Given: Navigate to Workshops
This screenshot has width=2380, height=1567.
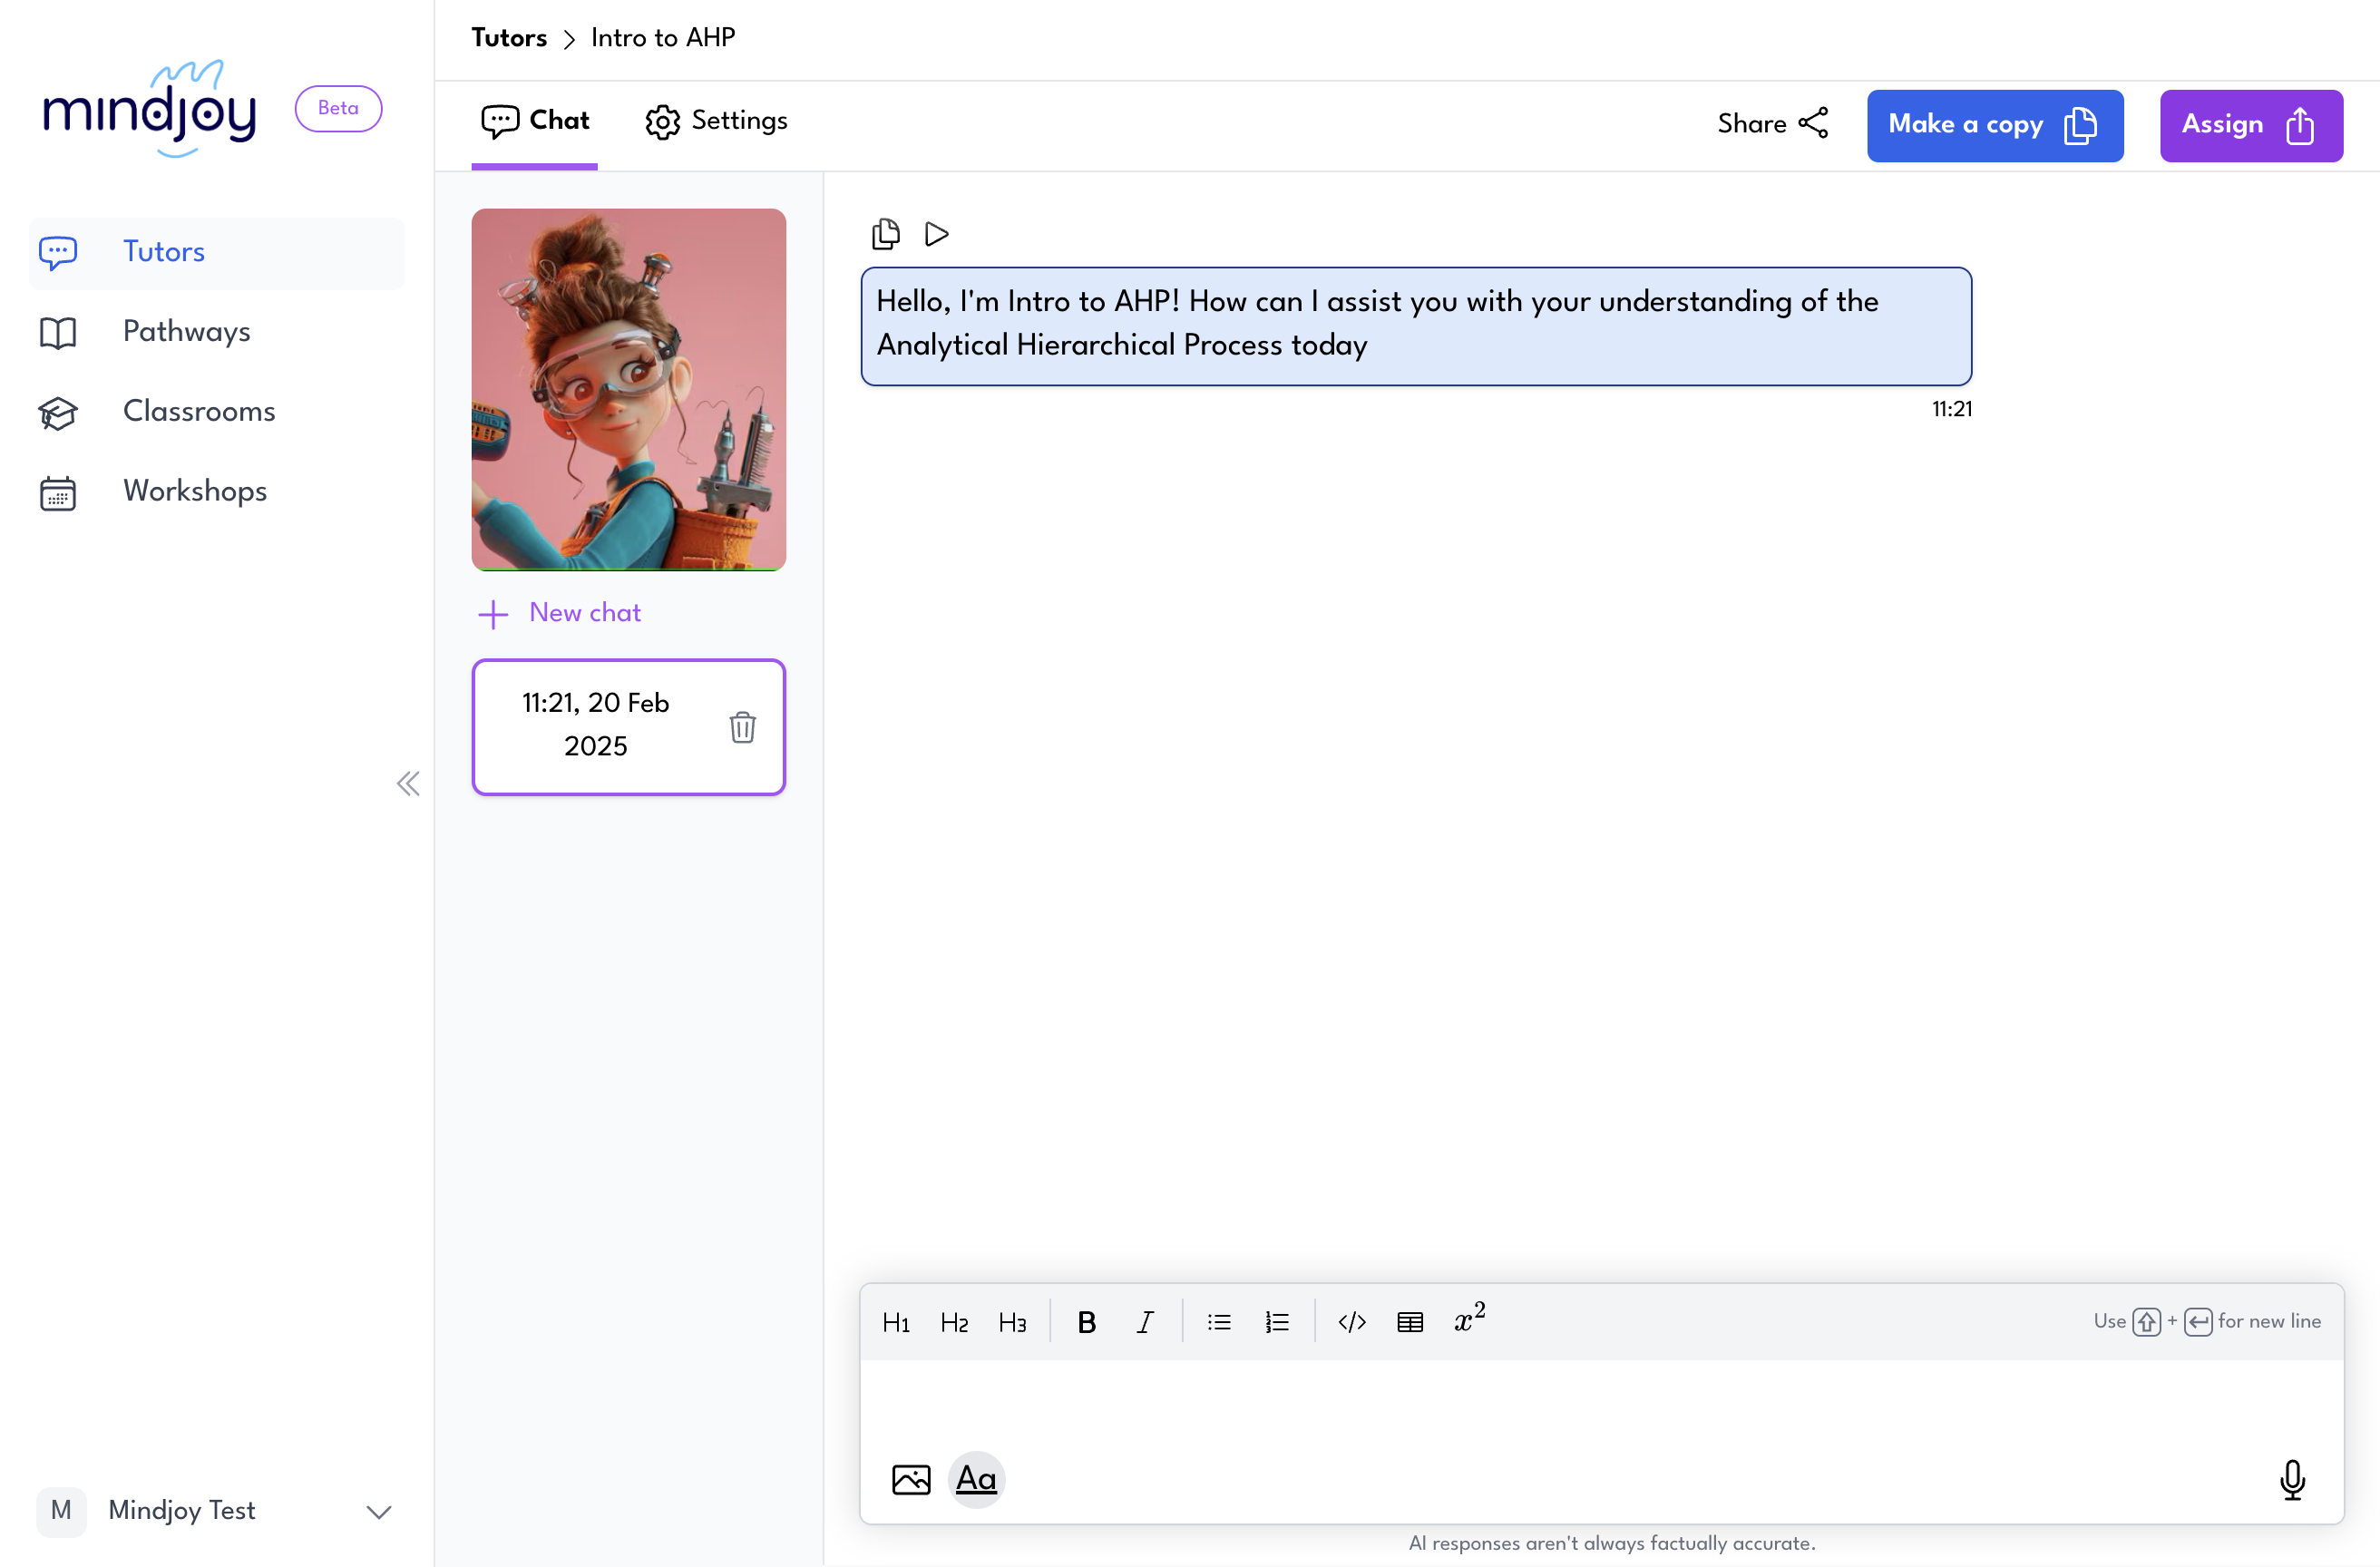Looking at the screenshot, I should (x=217, y=492).
